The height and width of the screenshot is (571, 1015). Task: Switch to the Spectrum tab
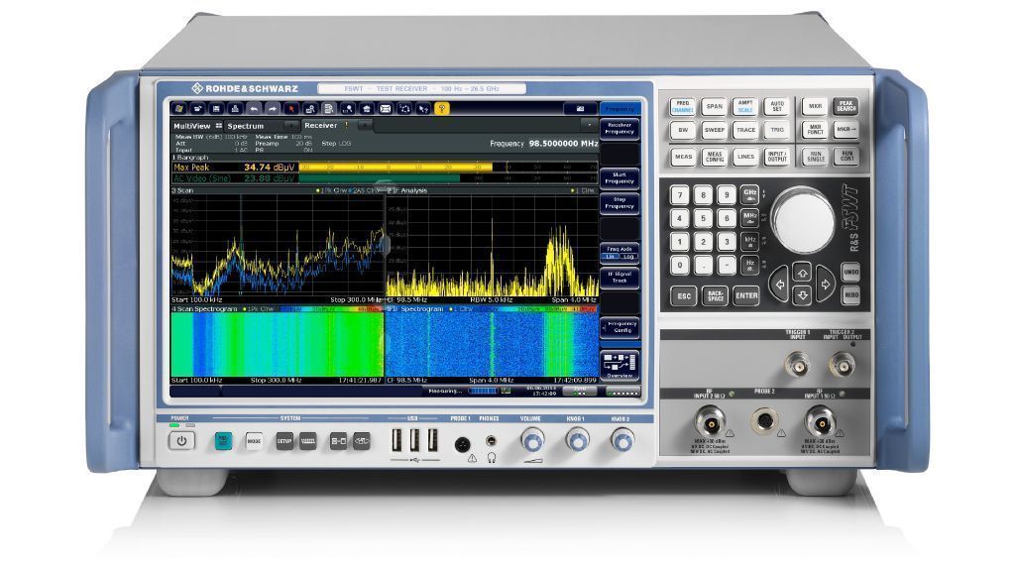(246, 126)
